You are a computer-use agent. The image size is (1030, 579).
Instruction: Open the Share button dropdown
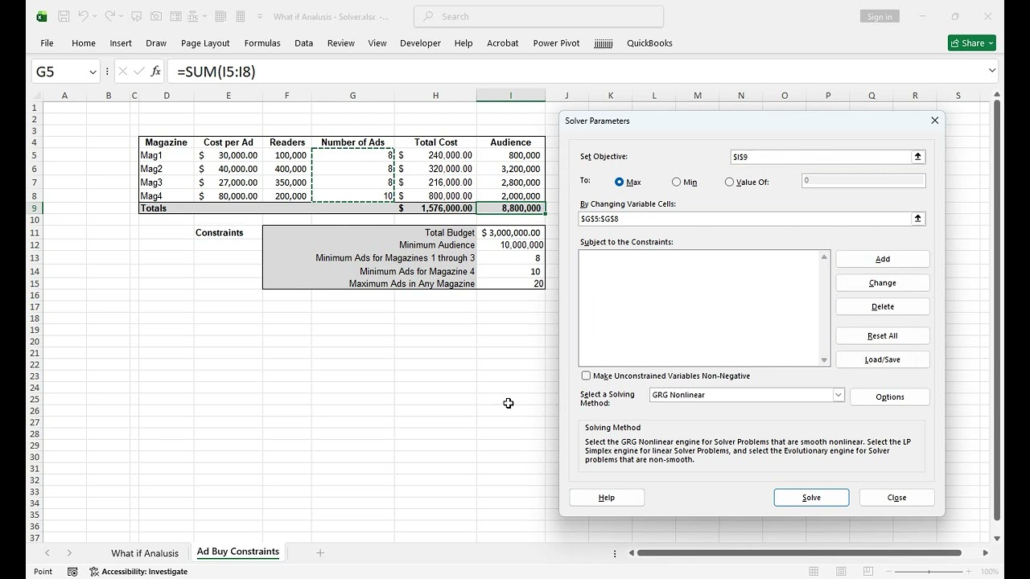991,43
